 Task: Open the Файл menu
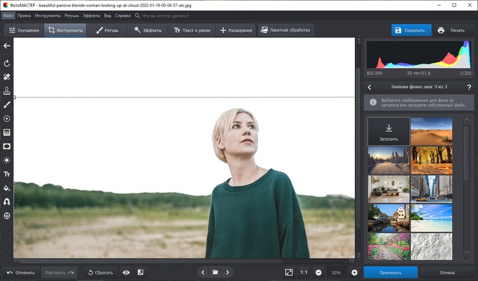pos(8,15)
